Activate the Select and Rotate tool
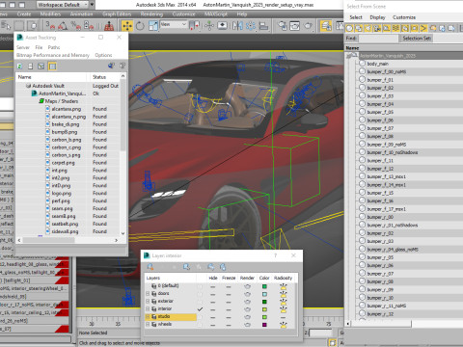463x347 pixels. tap(140, 26)
